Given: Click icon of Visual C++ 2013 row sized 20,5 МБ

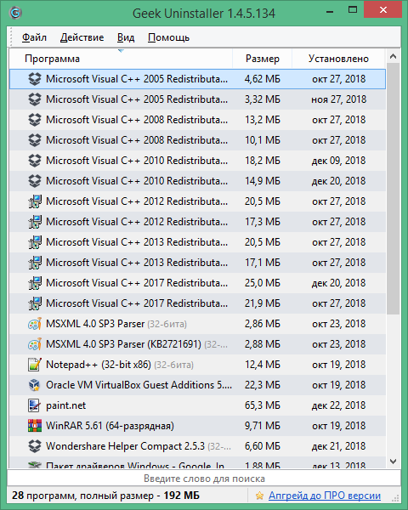Looking at the screenshot, I should tap(35, 242).
